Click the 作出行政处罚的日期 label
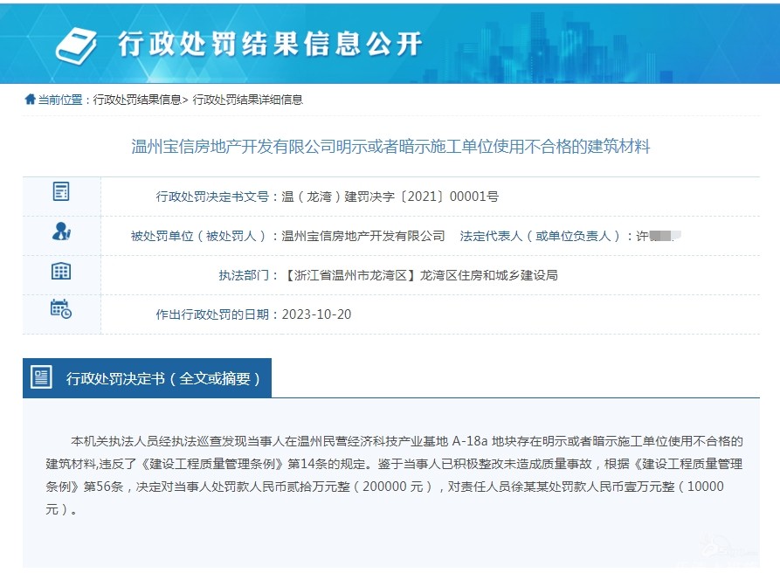The width and height of the screenshot is (780, 580). 212,314
